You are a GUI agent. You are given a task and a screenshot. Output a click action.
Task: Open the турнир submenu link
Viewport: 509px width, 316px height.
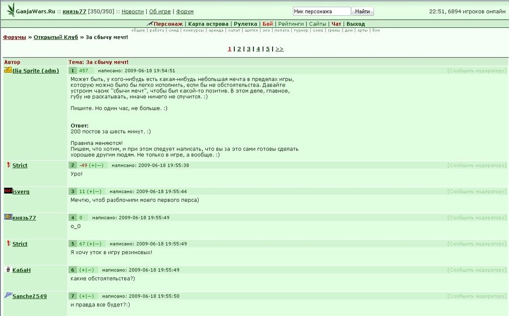point(301,30)
